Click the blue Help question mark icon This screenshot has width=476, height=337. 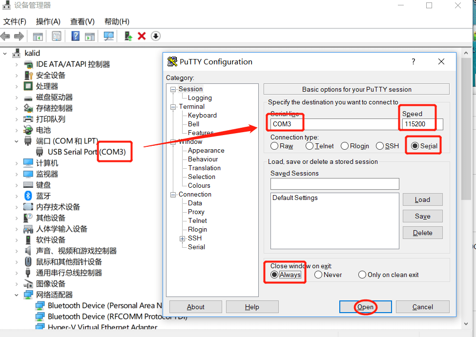76,36
